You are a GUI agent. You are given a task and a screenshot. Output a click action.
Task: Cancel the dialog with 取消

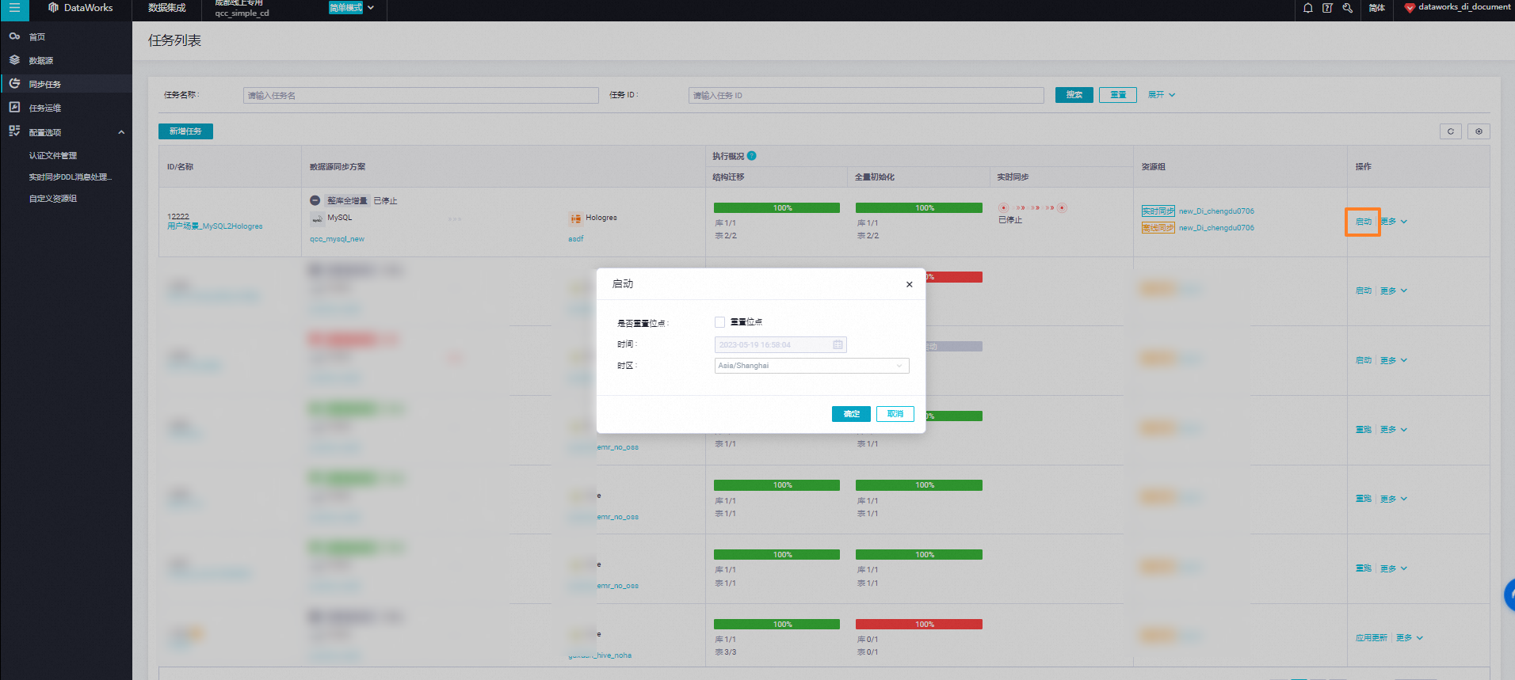(x=895, y=414)
